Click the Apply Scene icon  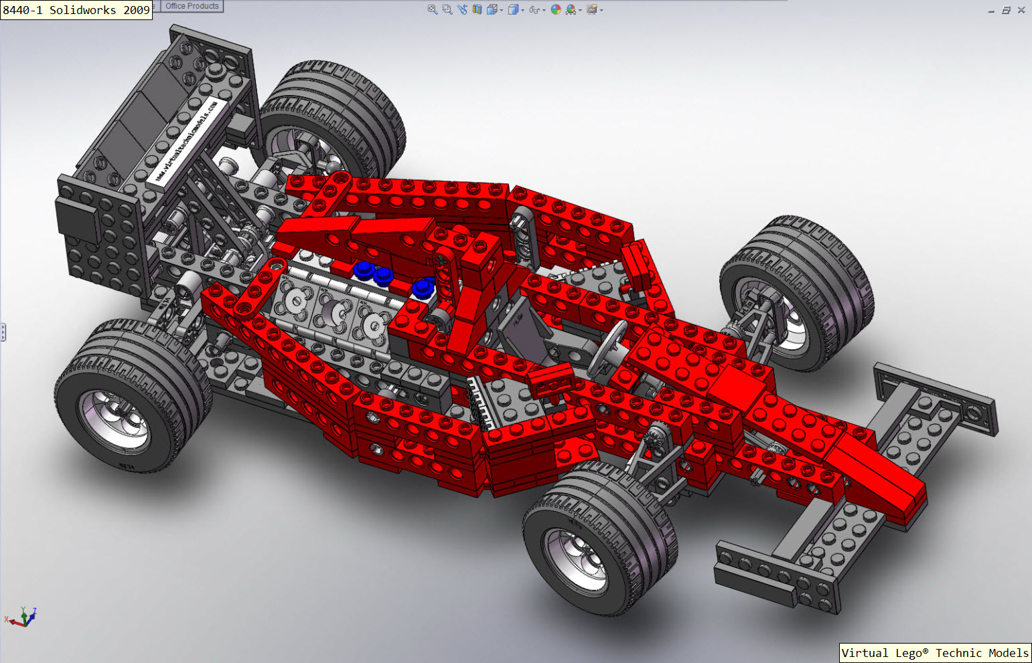click(571, 9)
